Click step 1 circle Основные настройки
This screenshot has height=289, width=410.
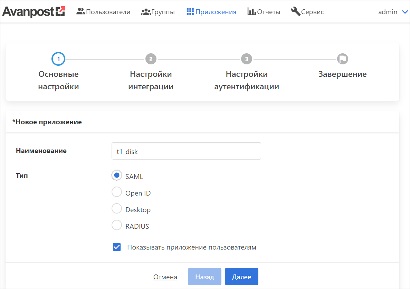(x=58, y=59)
